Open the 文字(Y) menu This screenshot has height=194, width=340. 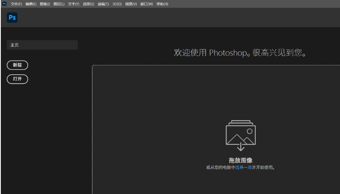(x=73, y=4)
